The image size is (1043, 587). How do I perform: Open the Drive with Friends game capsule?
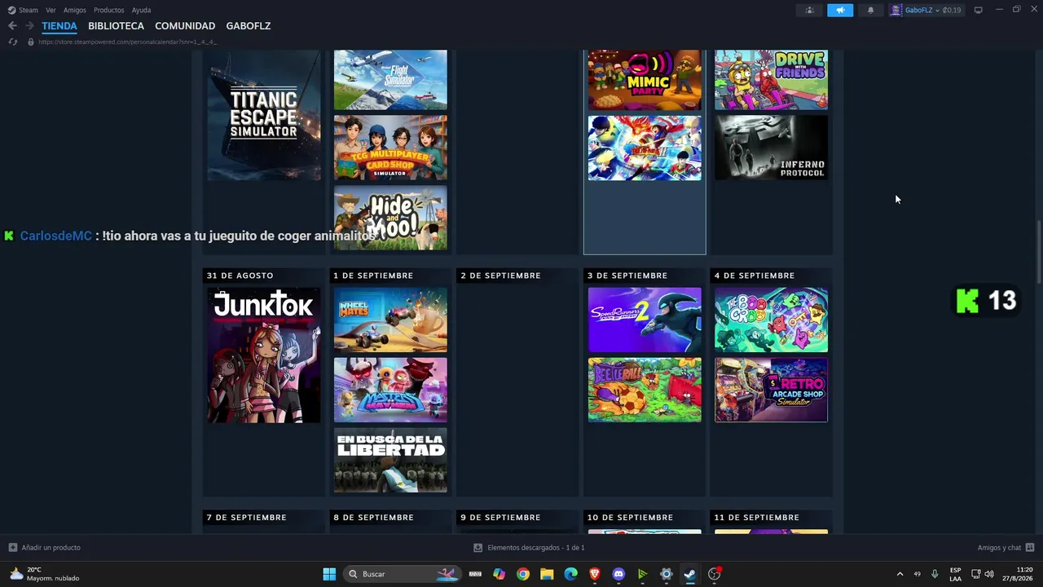coord(771,80)
